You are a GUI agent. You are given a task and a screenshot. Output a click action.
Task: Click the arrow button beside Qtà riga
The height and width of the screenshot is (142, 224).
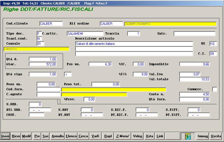pyautogui.click(x=68, y=74)
